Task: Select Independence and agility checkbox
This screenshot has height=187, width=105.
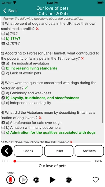Action: click(3, 103)
